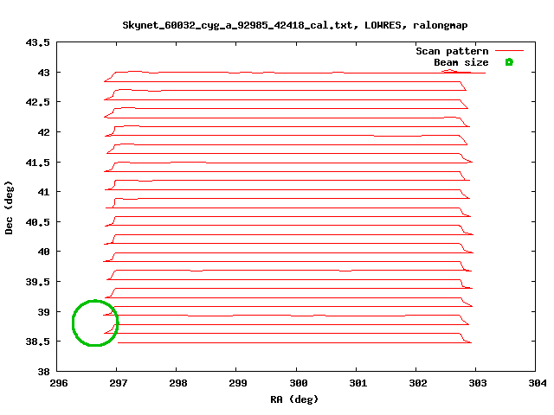Click the 297 RA tick label

pyautogui.click(x=119, y=383)
